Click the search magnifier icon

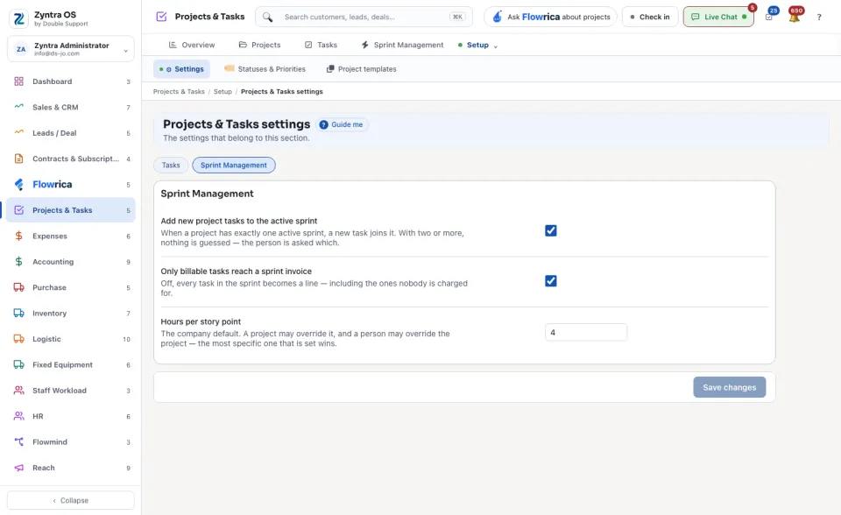coord(268,18)
